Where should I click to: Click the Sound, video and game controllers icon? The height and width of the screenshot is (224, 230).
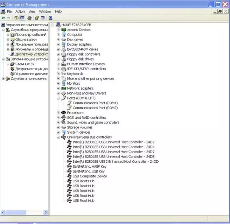64,122
